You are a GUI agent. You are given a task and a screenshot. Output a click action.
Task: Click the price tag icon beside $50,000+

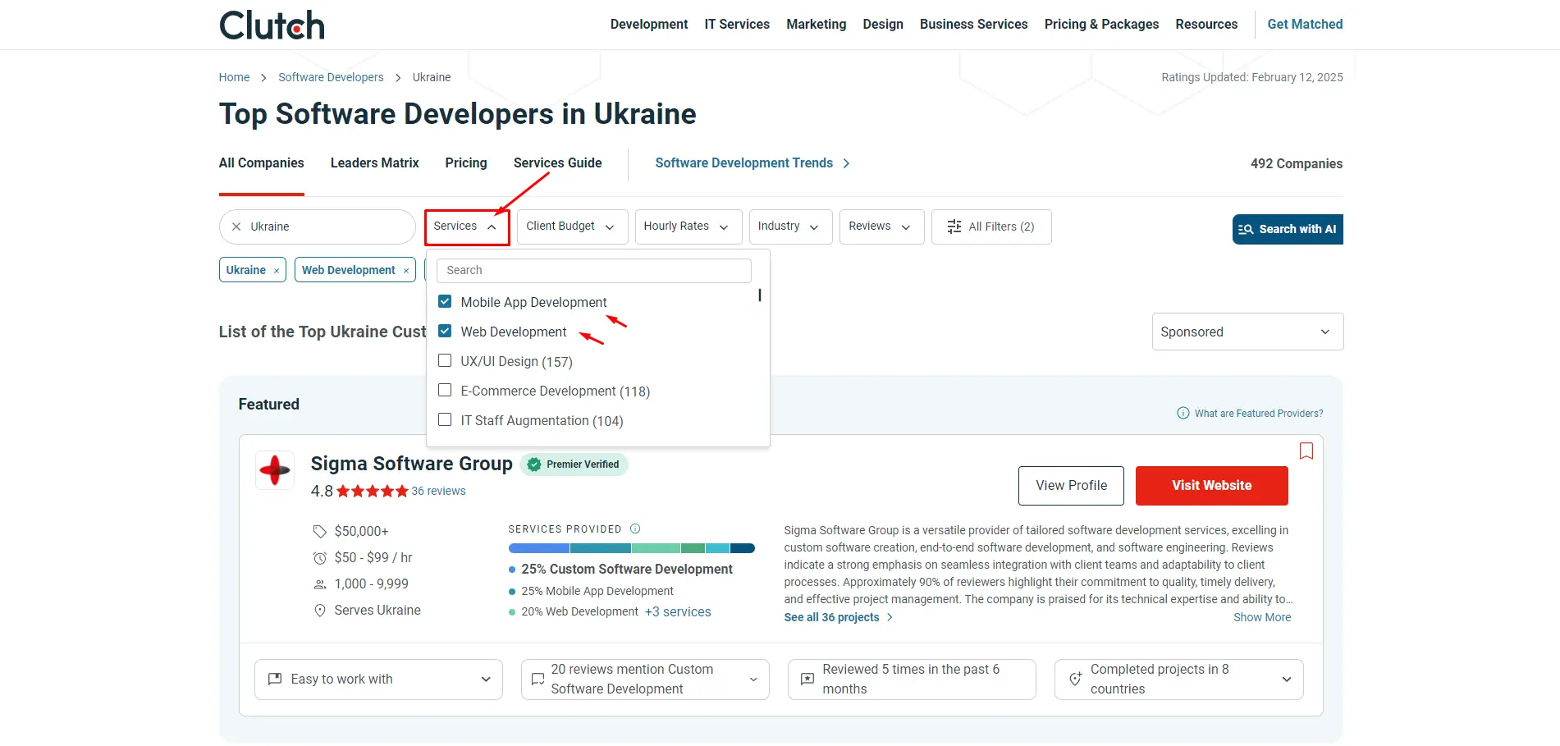(x=320, y=532)
